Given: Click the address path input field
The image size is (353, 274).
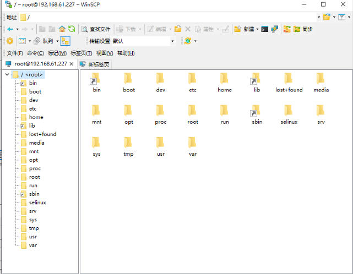Looking at the screenshot, I should [x=165, y=17].
